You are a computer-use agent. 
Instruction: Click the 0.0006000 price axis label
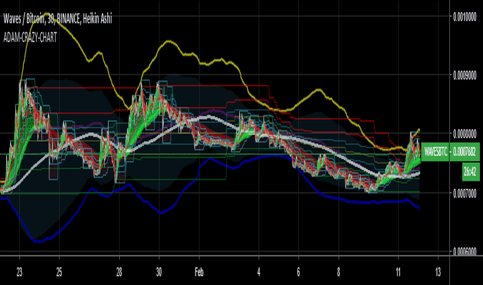click(x=465, y=252)
